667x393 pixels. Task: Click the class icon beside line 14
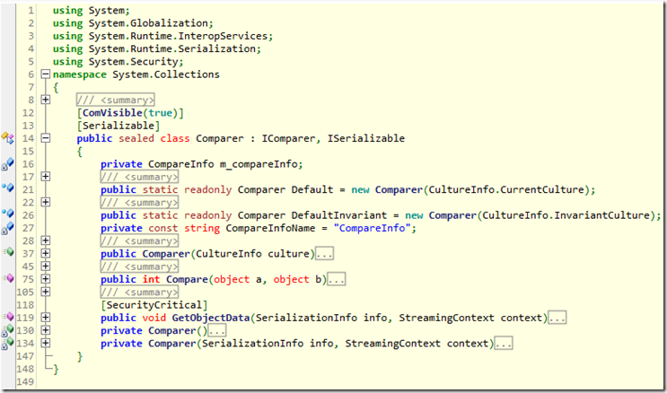tap(6, 138)
